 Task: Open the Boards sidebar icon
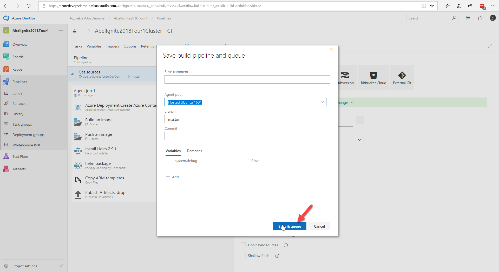(x=6, y=57)
